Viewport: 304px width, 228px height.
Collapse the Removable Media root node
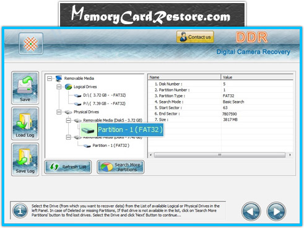tap(50, 79)
